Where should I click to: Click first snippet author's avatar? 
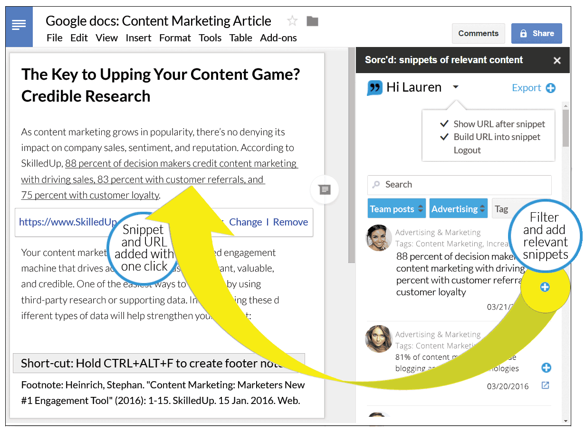point(379,237)
